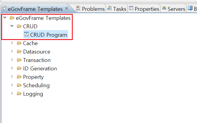Screen dimensions: 197x123
Task: Select the CRUD Program item
Action: 49,35
